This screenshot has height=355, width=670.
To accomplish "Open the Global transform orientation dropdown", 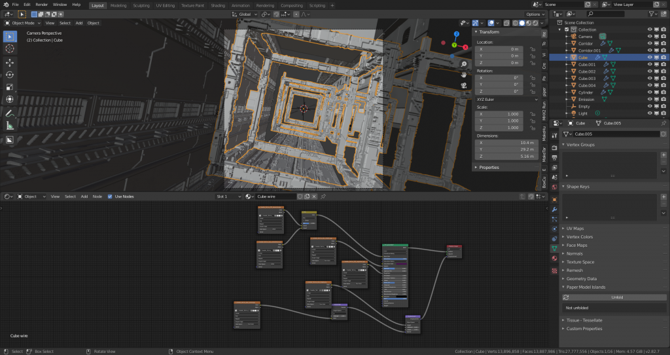I will 245,14.
